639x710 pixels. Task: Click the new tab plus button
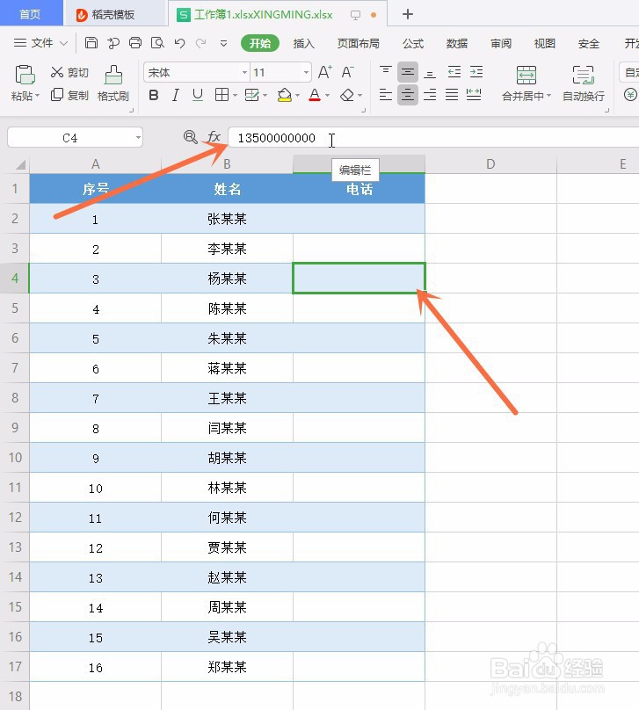click(x=408, y=14)
